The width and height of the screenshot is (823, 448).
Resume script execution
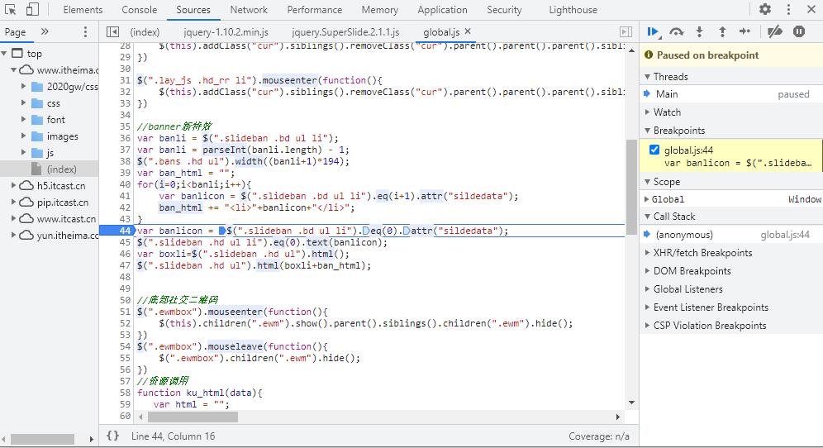[x=653, y=32]
